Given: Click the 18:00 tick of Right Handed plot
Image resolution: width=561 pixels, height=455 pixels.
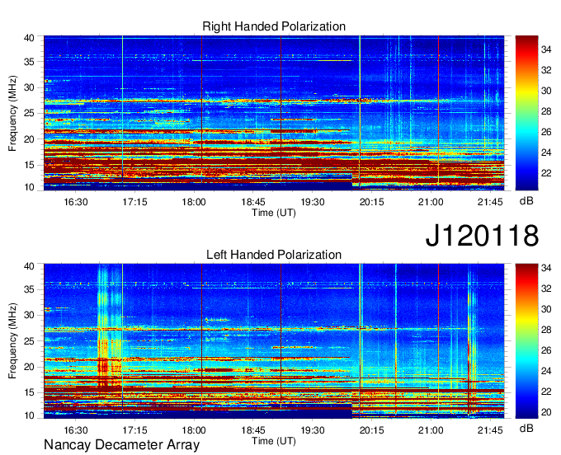Looking at the screenshot, I should [x=194, y=202].
